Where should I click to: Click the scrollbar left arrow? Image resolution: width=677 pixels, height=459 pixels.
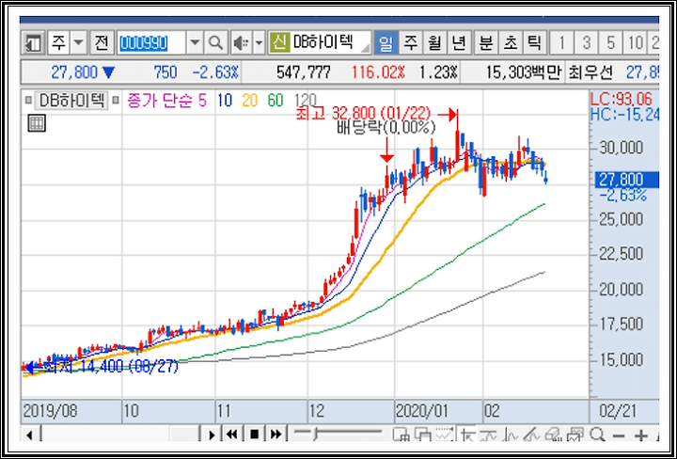[30, 435]
